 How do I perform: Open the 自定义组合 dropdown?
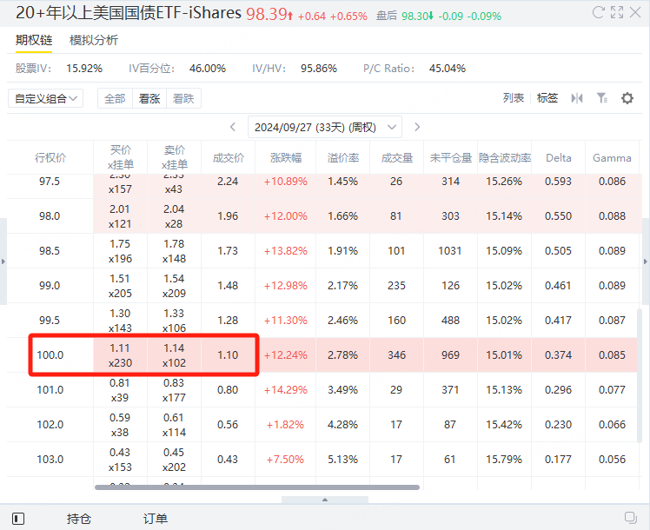point(45,99)
